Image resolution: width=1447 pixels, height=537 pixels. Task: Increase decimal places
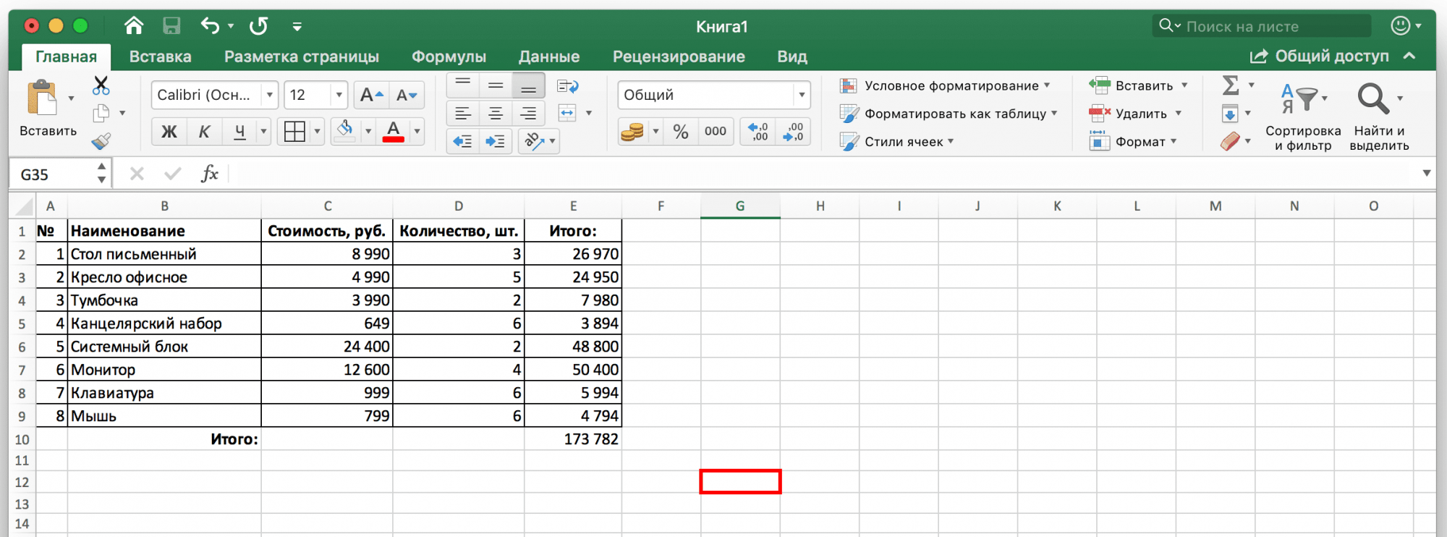[x=758, y=132]
